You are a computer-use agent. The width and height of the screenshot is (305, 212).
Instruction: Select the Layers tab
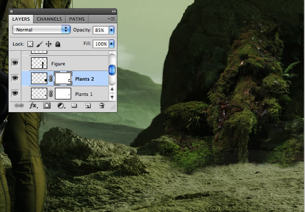(x=21, y=19)
